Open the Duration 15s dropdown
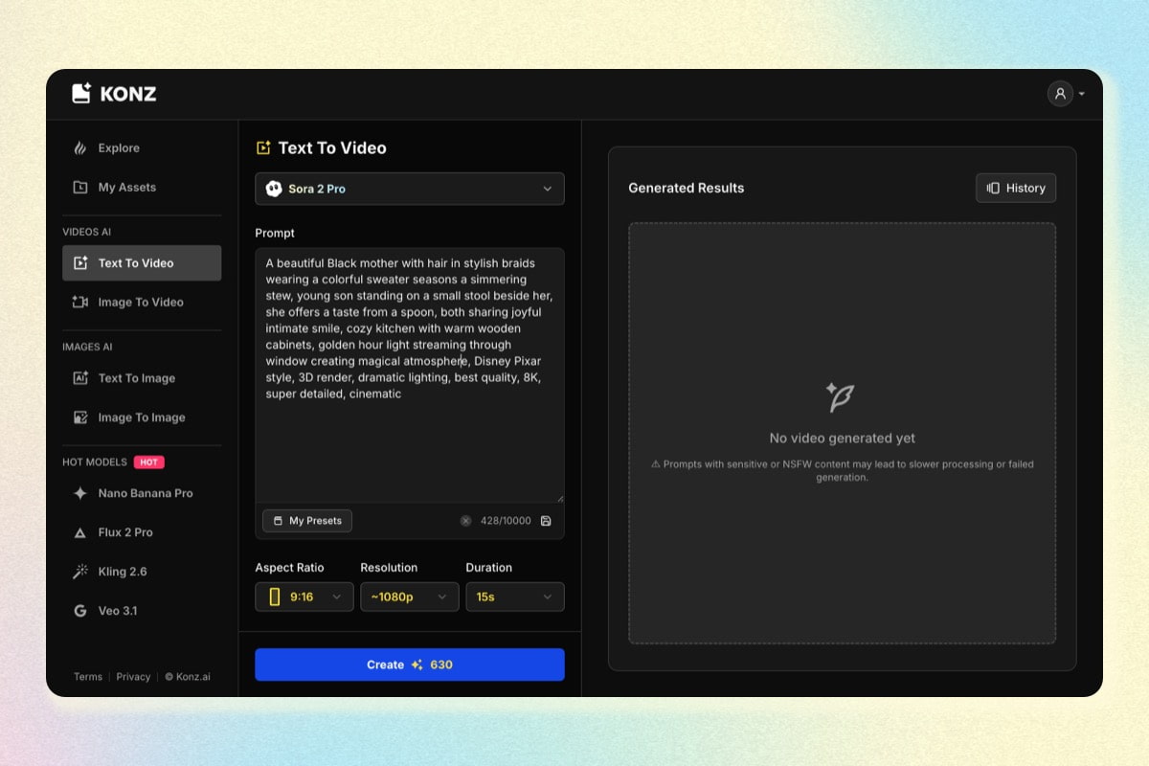The image size is (1149, 766). point(515,597)
